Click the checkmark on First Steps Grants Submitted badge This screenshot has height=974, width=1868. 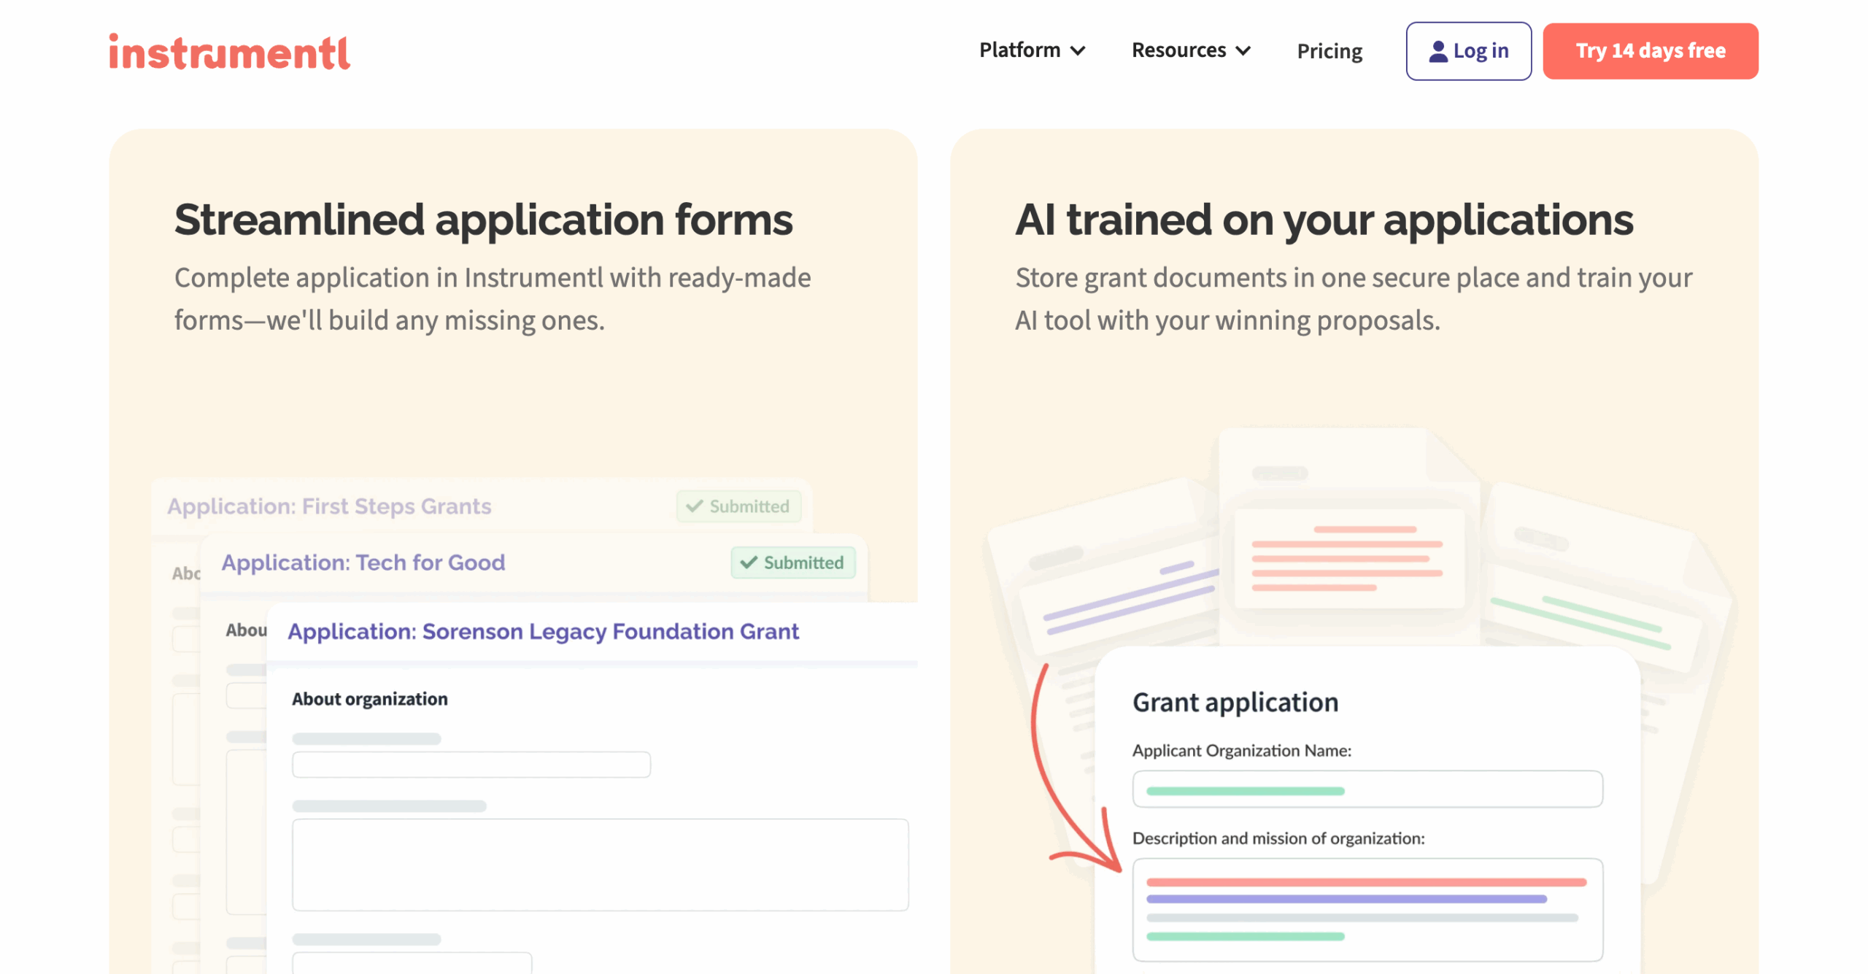pos(694,506)
